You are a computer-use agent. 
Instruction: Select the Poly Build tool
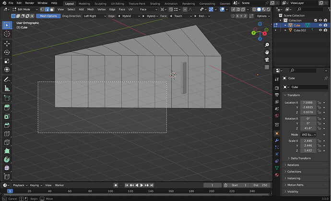coord(7,151)
